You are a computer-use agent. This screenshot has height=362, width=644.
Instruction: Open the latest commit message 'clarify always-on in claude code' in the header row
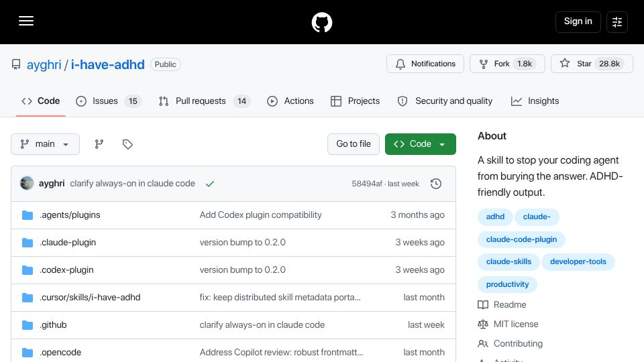pyautogui.click(x=132, y=184)
